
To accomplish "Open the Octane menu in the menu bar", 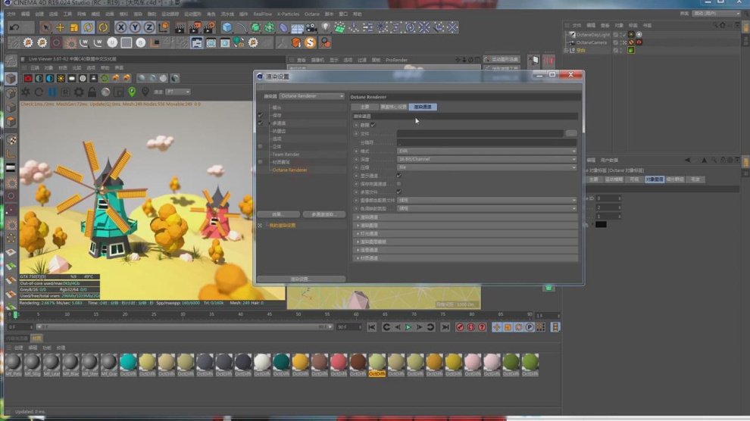I will coord(311,14).
